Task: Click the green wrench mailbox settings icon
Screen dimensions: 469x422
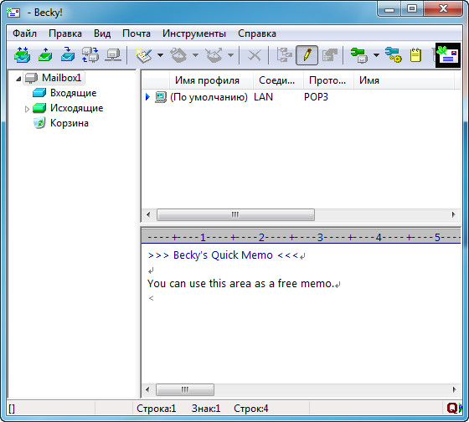Action: (x=359, y=55)
